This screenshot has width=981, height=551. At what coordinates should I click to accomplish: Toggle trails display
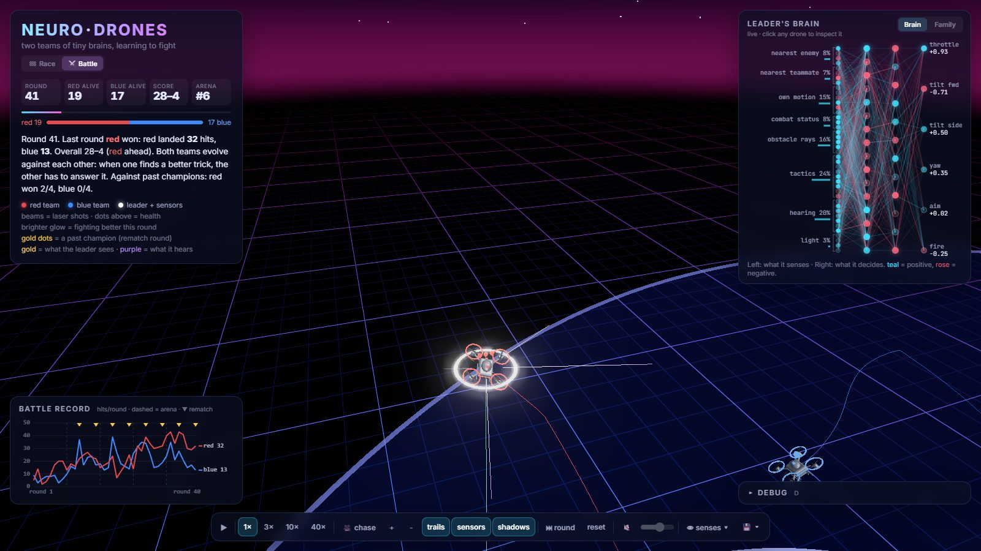[436, 527]
